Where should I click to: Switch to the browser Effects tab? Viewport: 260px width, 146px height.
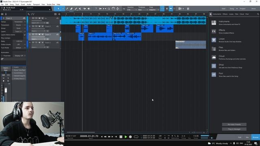pyautogui.click(x=225, y=14)
